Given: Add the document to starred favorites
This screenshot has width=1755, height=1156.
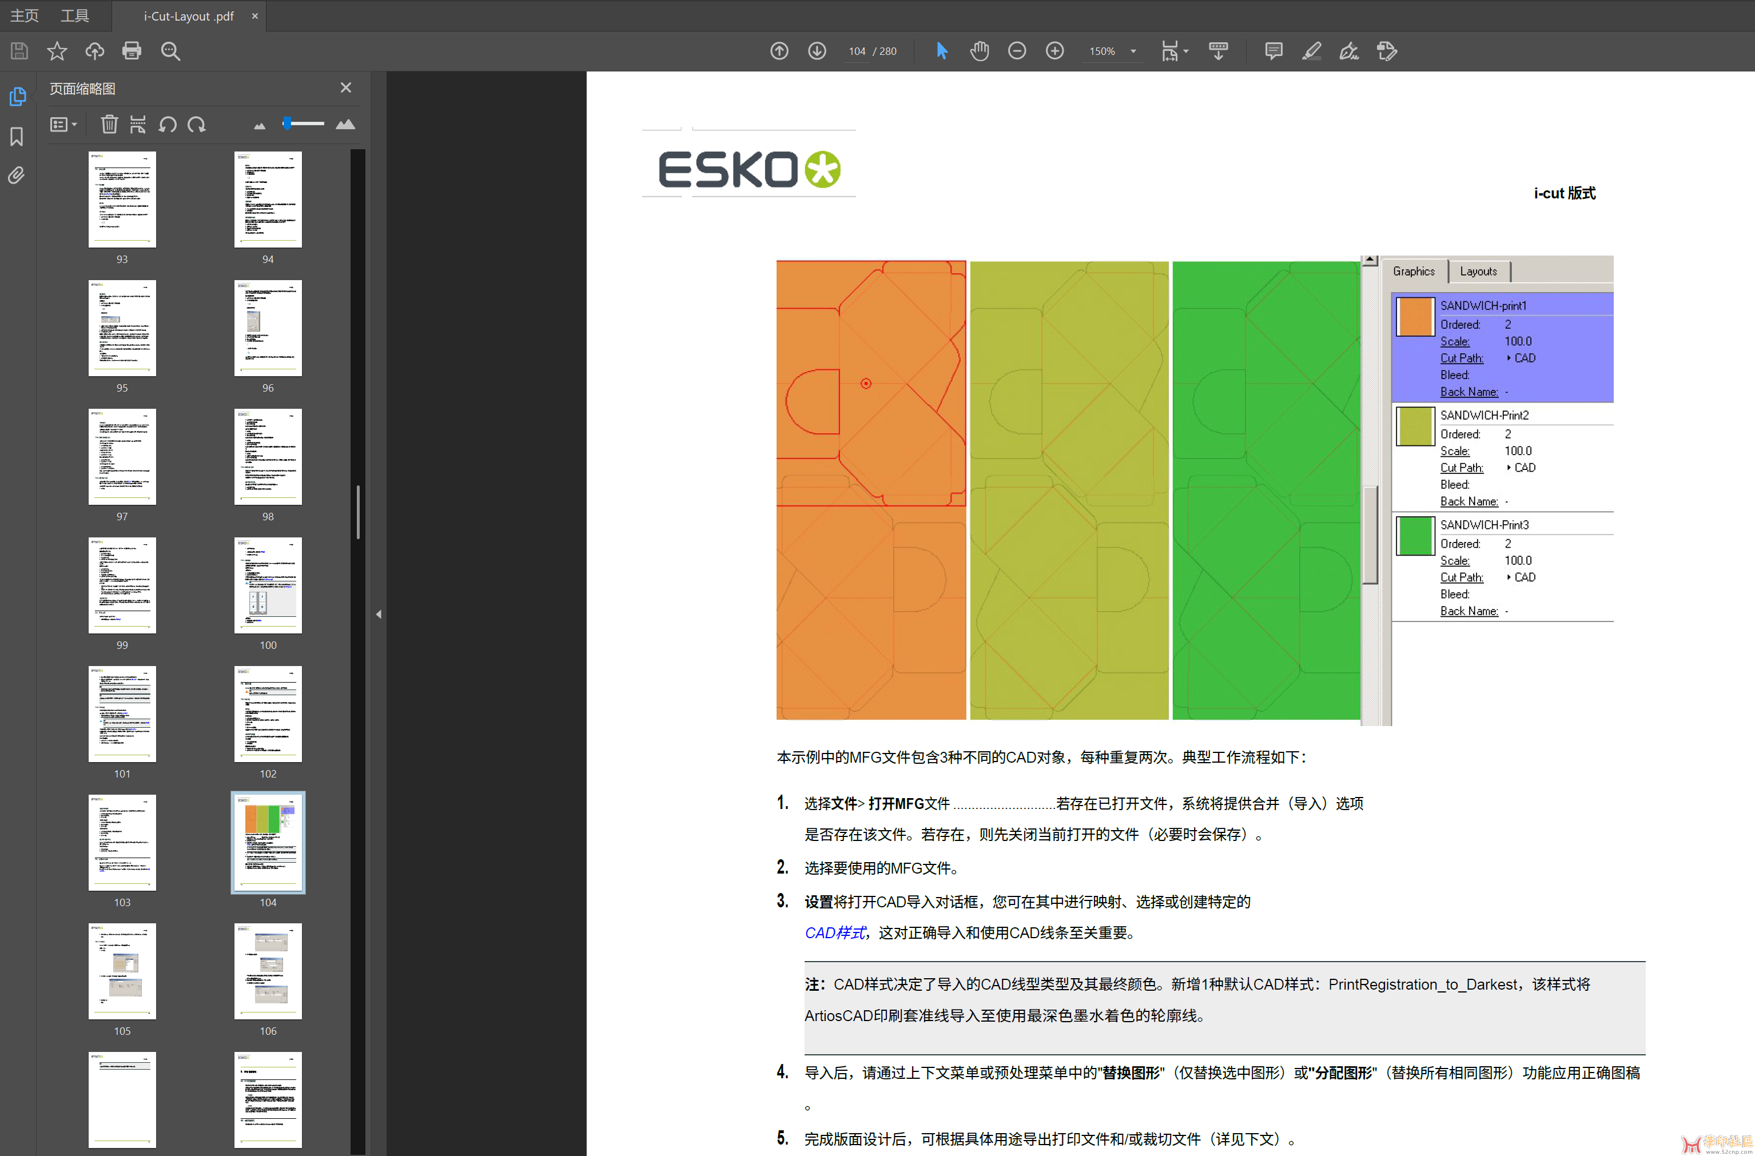Looking at the screenshot, I should coord(57,51).
